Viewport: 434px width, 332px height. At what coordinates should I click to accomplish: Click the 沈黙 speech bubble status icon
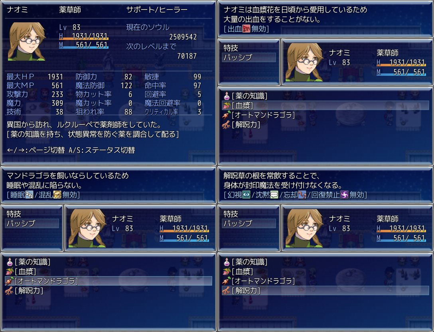pos(274,195)
